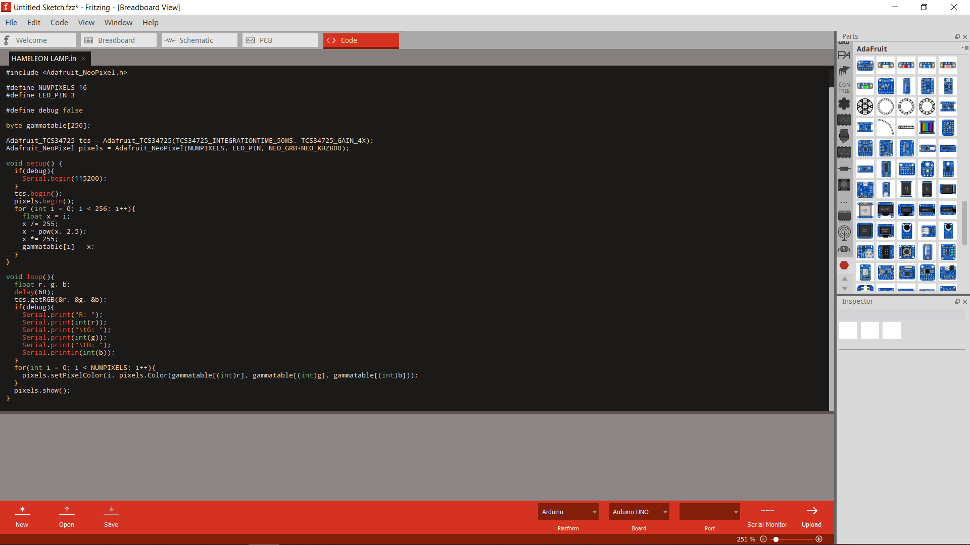Viewport: 970px width, 545px height.
Task: Select the quarter-arc NeoPixel ring part
Action: coord(886,127)
